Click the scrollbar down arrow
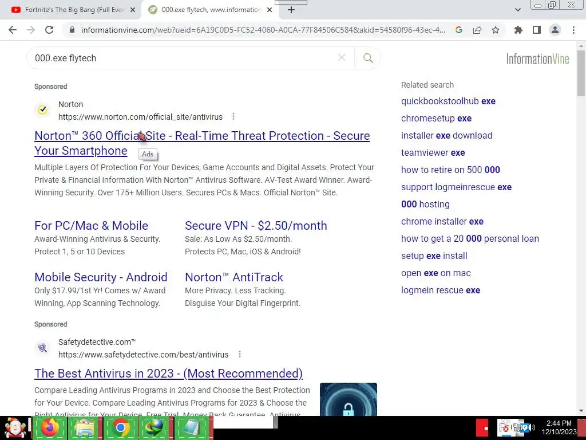The width and height of the screenshot is (586, 440). (581, 411)
